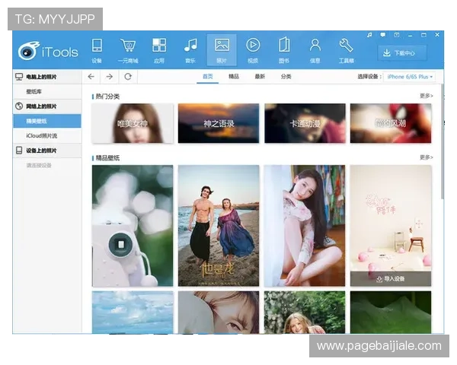457x365 pixels.
Task: Go back with the left arrow
Action: 91,77
